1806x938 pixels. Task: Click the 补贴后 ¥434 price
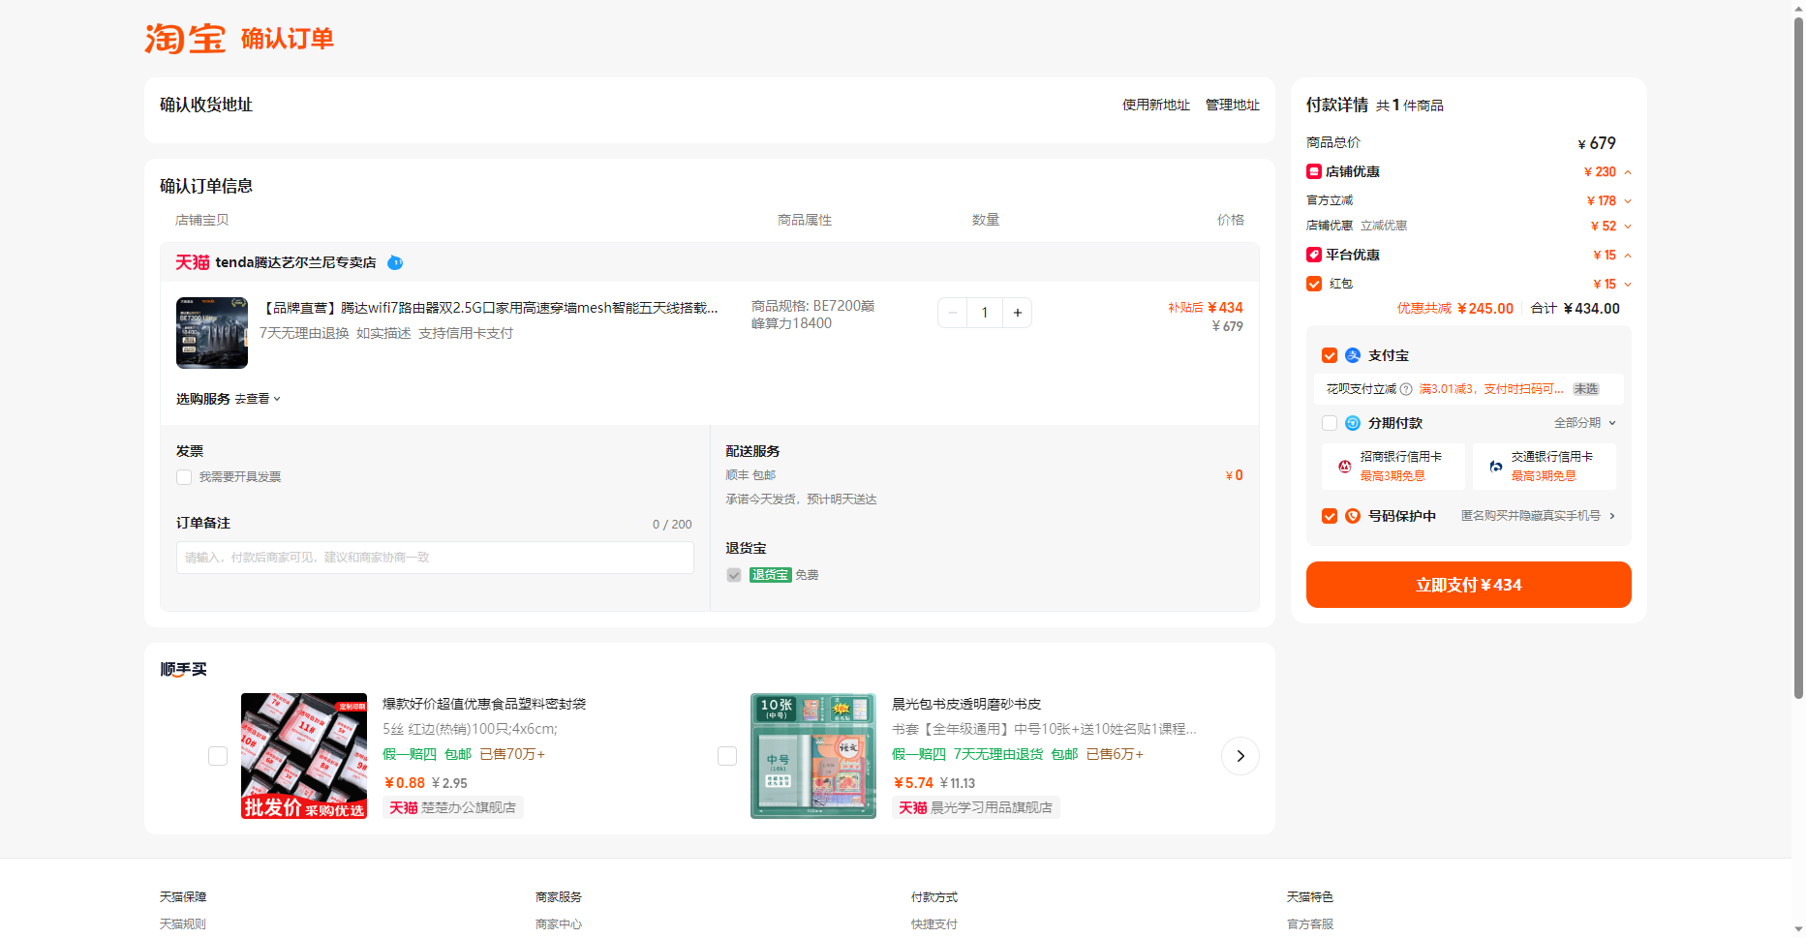point(1206,308)
